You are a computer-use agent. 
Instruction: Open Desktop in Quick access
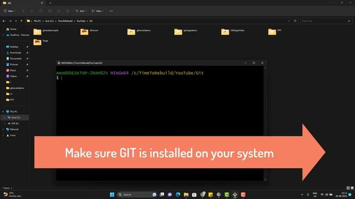[12, 46]
